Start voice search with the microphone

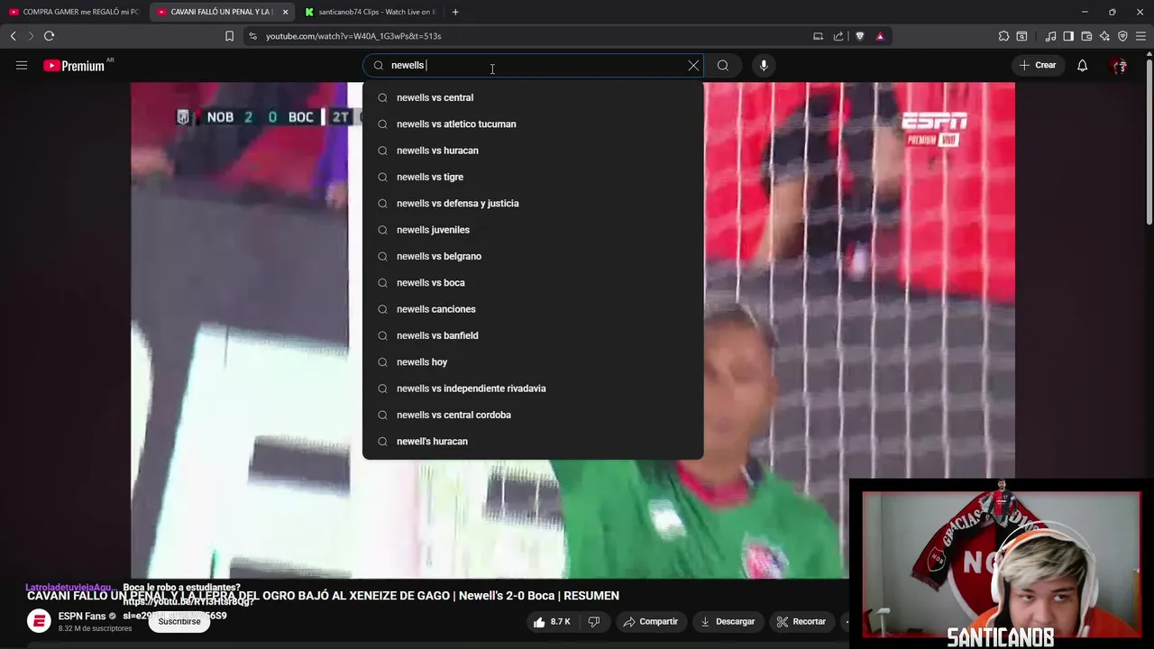(764, 65)
